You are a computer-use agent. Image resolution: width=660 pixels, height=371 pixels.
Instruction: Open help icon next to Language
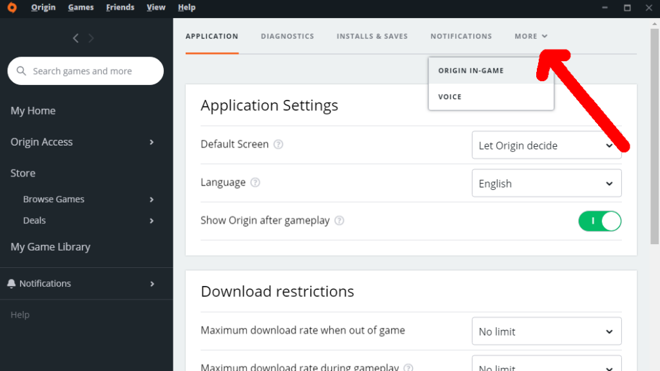tap(255, 182)
